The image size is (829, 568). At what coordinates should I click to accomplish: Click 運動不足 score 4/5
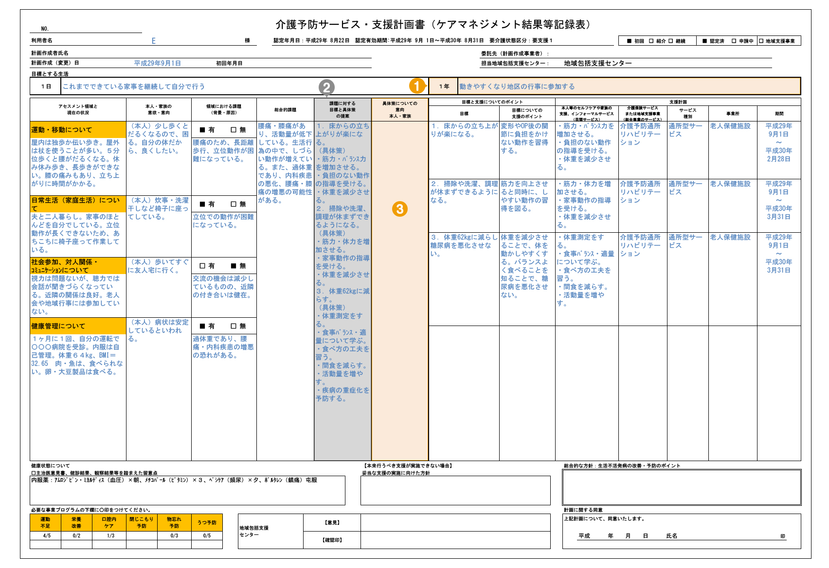(x=46, y=535)
